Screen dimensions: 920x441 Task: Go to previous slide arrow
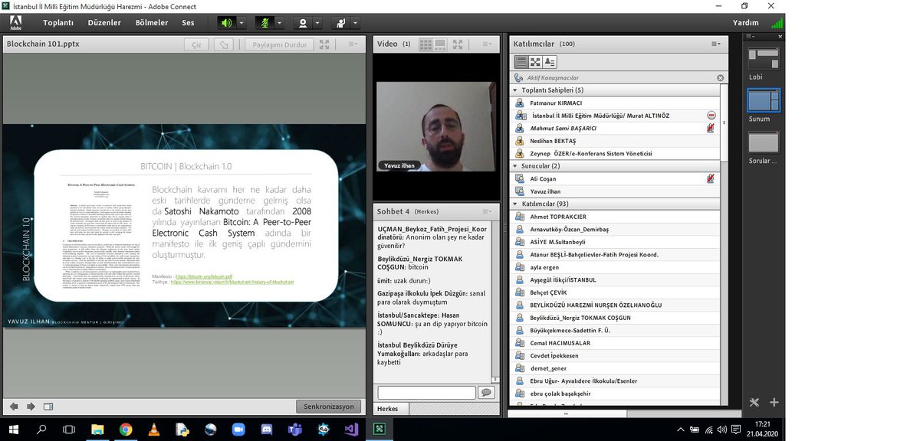pyautogui.click(x=14, y=407)
